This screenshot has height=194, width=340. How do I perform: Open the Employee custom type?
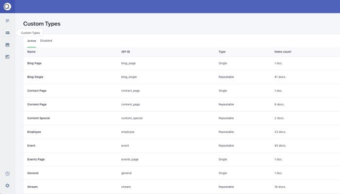(34, 132)
